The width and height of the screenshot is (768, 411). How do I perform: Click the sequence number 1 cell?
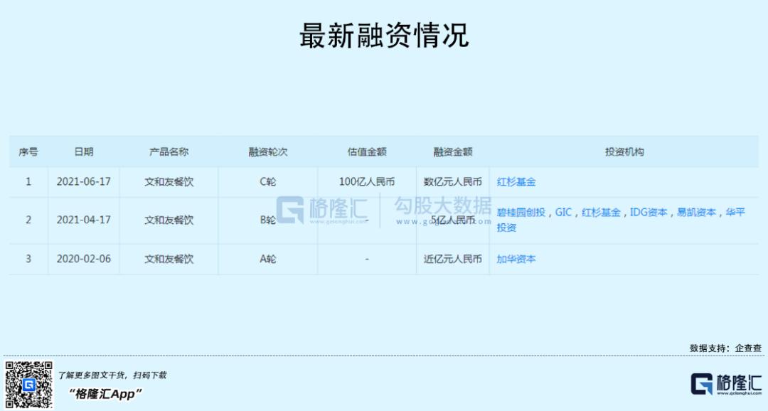(28, 182)
